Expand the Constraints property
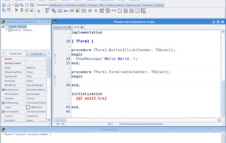 (3, 112)
